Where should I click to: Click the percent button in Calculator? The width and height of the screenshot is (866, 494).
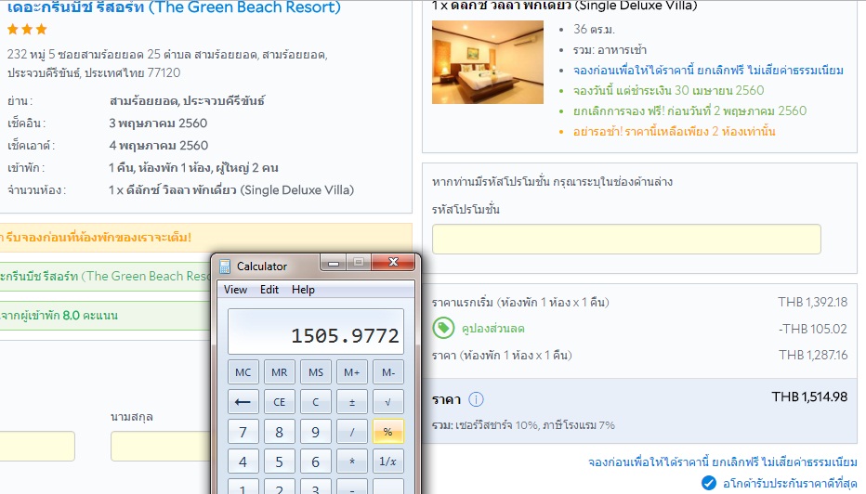[x=388, y=432]
